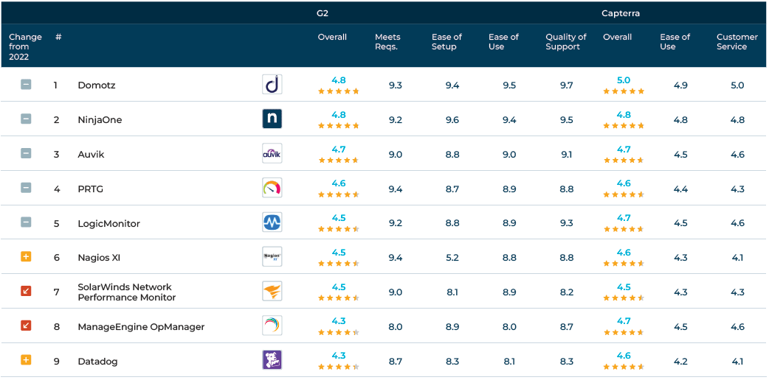769x380 pixels.
Task: Click LogicMonitor G2 overall score 4.5
Action: click(339, 218)
